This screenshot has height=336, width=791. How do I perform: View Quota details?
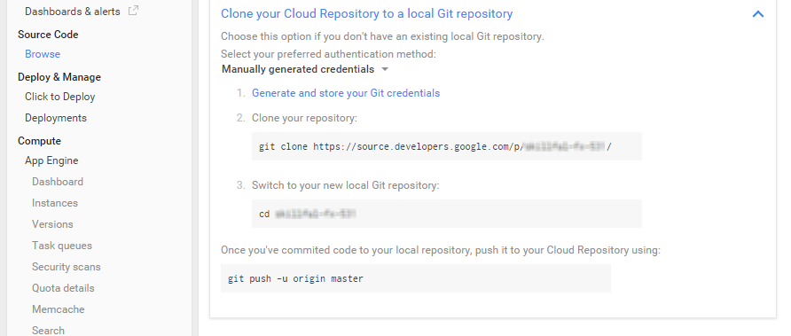coord(63,287)
